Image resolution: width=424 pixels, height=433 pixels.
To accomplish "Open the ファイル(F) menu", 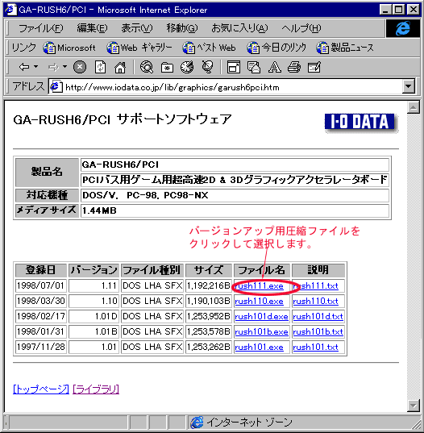I will (x=40, y=28).
